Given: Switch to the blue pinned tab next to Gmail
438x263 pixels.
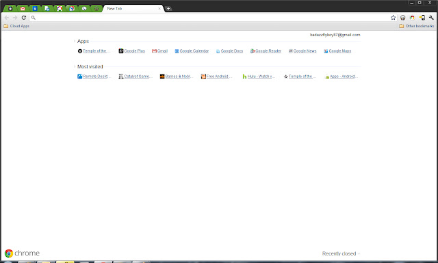Looking at the screenshot, I should point(35,9).
